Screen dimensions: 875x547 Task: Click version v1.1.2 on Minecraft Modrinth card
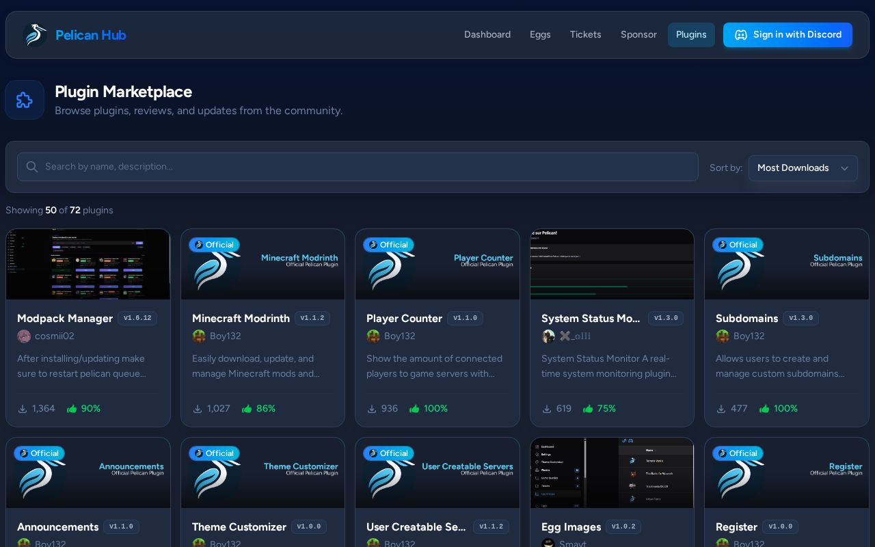pyautogui.click(x=312, y=318)
